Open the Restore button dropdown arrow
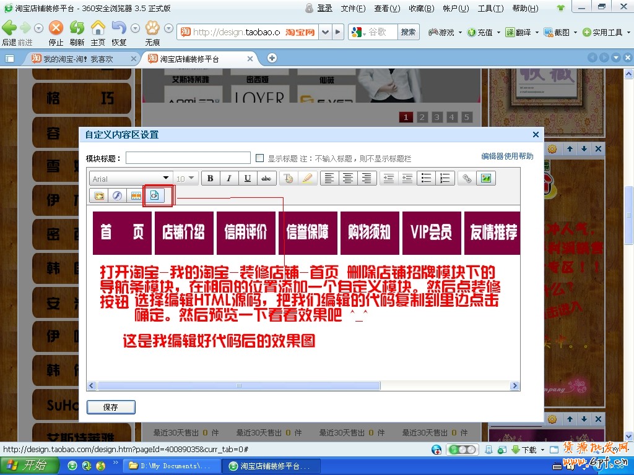 click(136, 28)
